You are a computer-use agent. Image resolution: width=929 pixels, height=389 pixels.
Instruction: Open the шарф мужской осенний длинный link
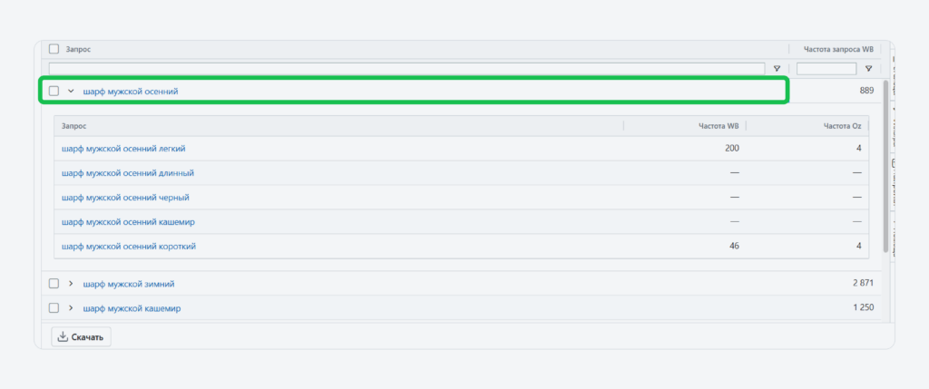[128, 172]
